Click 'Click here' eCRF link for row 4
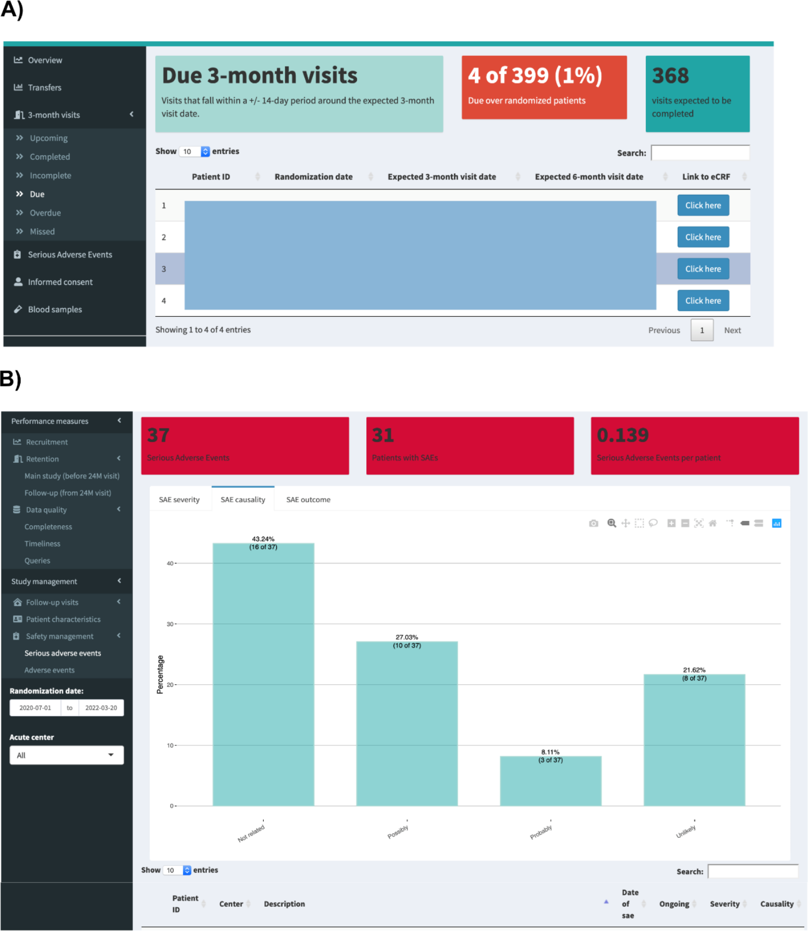Image resolution: width=808 pixels, height=931 pixels. [x=703, y=301]
